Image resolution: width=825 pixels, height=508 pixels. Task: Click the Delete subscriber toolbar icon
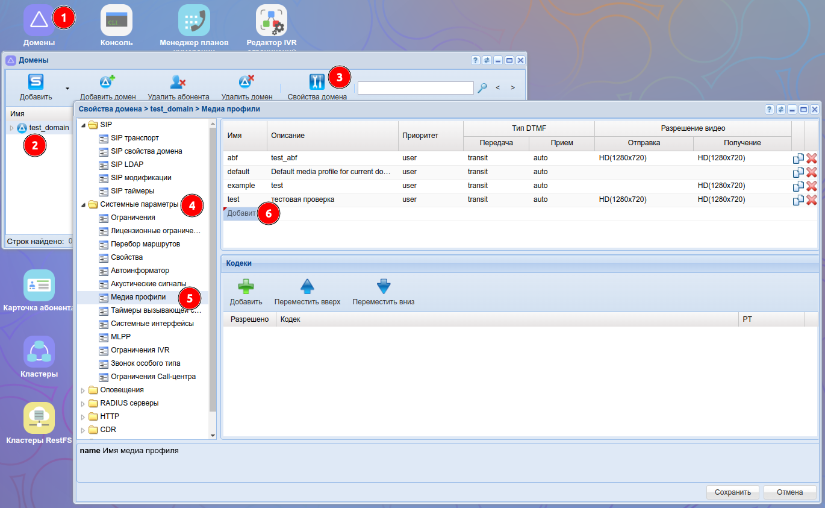tap(178, 83)
